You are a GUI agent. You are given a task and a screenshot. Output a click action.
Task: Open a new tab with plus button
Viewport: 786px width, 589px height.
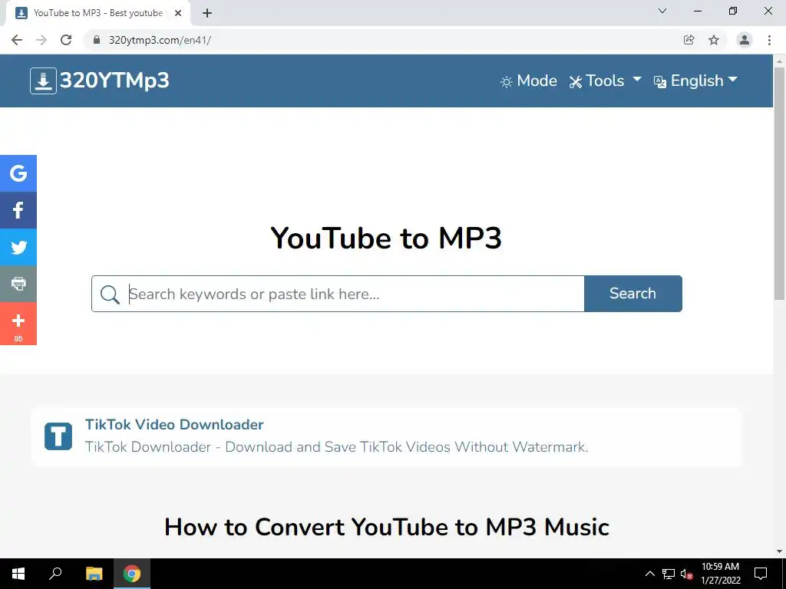click(207, 13)
